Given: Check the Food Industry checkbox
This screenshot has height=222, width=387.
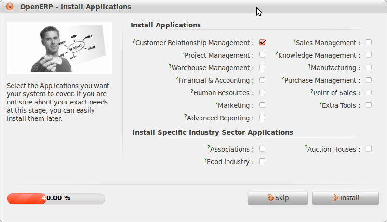Looking at the screenshot, I should (262, 161).
